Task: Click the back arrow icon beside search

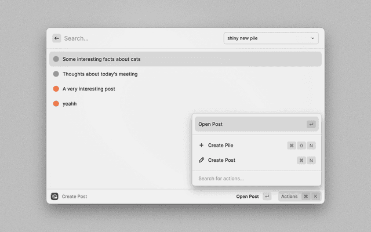Action: (x=56, y=38)
